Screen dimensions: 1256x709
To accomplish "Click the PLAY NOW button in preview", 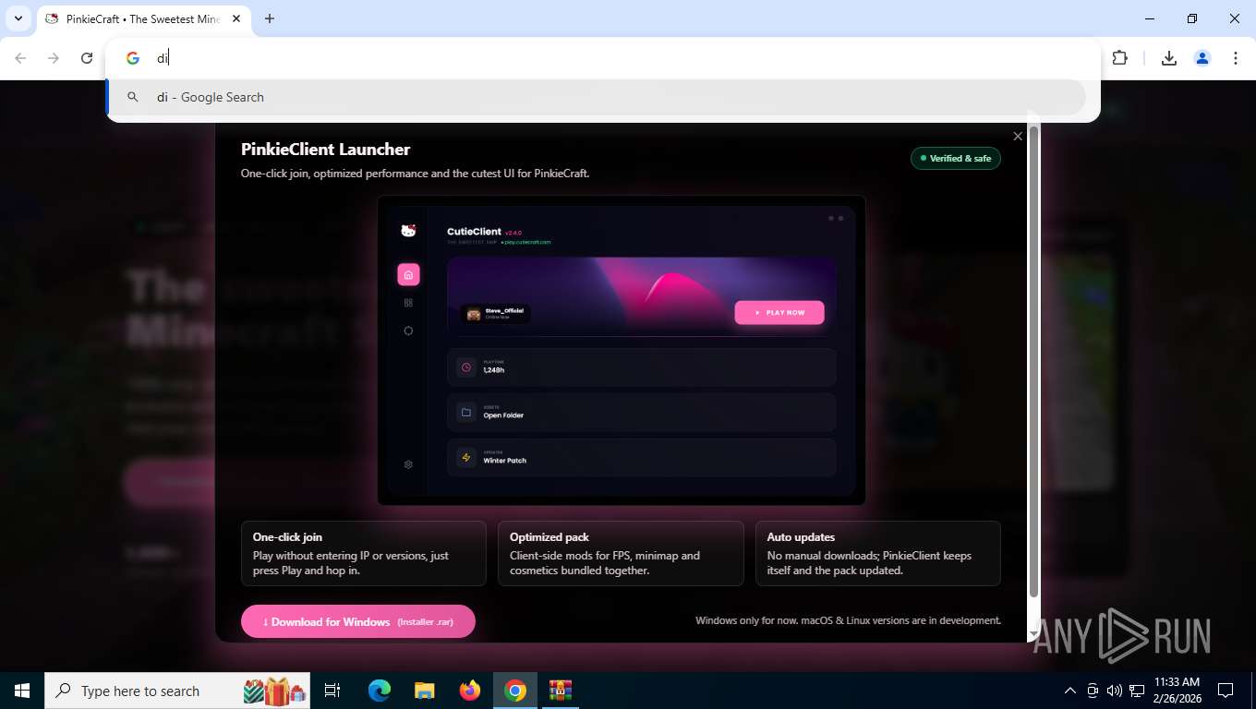I will point(779,313).
